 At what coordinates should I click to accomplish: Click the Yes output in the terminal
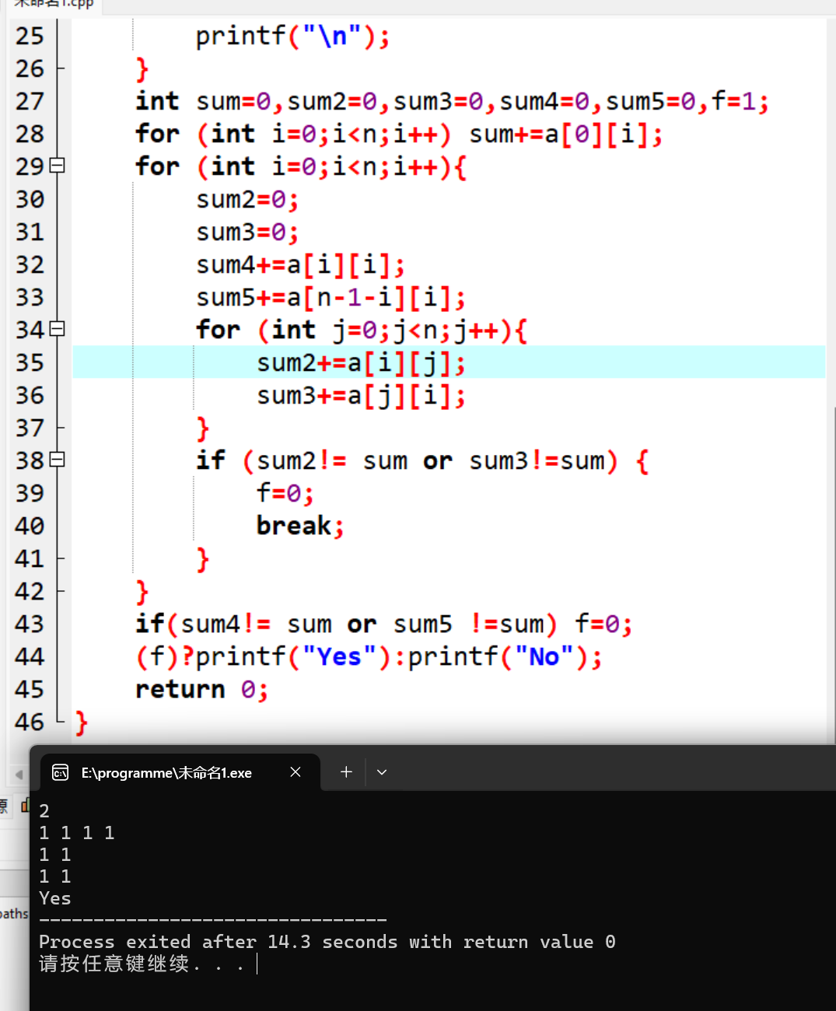point(55,898)
